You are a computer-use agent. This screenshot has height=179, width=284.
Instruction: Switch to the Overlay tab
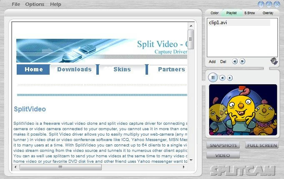tap(268, 13)
